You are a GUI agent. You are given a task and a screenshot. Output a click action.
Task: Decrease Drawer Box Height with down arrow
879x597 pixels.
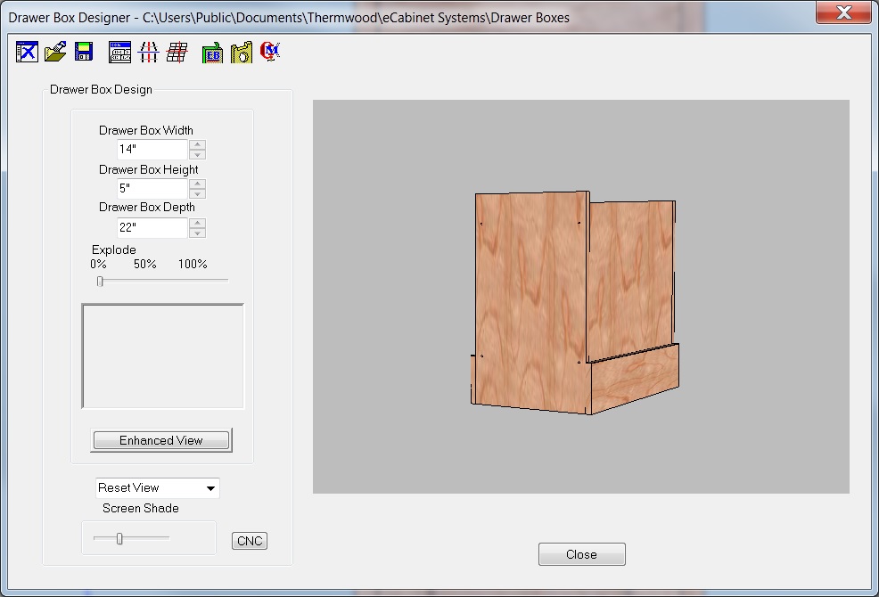coord(198,193)
